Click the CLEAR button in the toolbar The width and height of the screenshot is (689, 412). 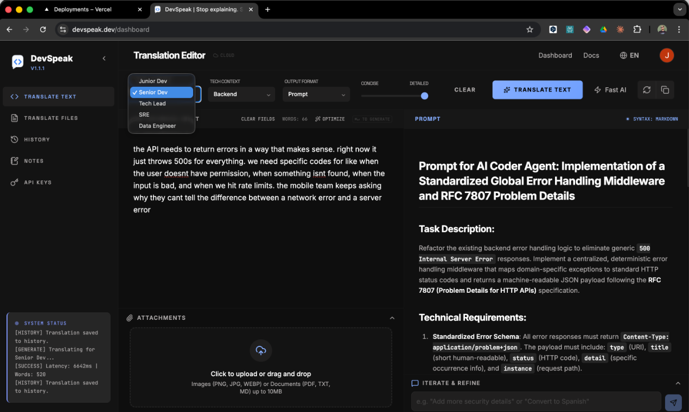[465, 90]
